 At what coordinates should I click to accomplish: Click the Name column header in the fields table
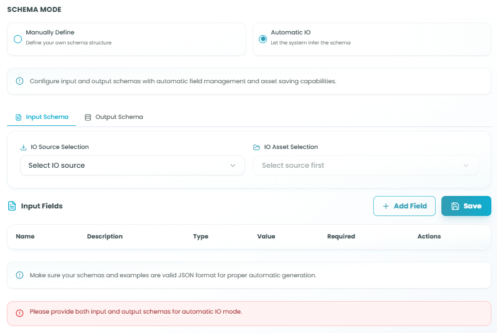click(25, 237)
